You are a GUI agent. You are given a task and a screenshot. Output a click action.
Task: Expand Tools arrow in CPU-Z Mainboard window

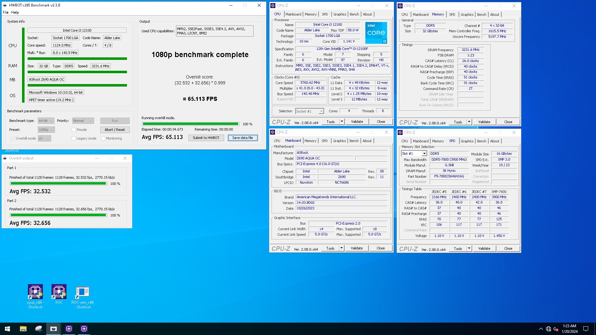pos(341,248)
